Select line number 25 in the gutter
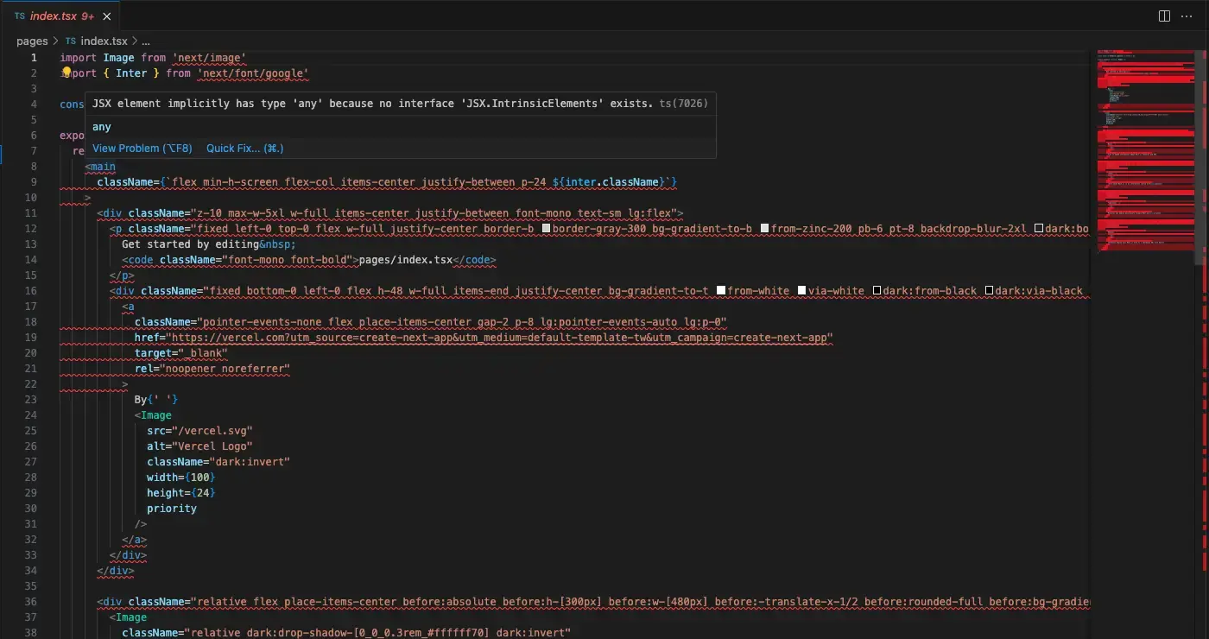1209x639 pixels. click(31, 430)
